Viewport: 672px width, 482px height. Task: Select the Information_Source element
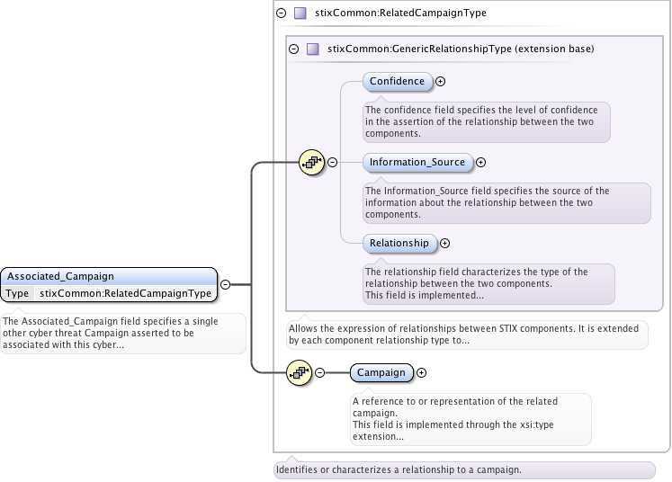(417, 163)
